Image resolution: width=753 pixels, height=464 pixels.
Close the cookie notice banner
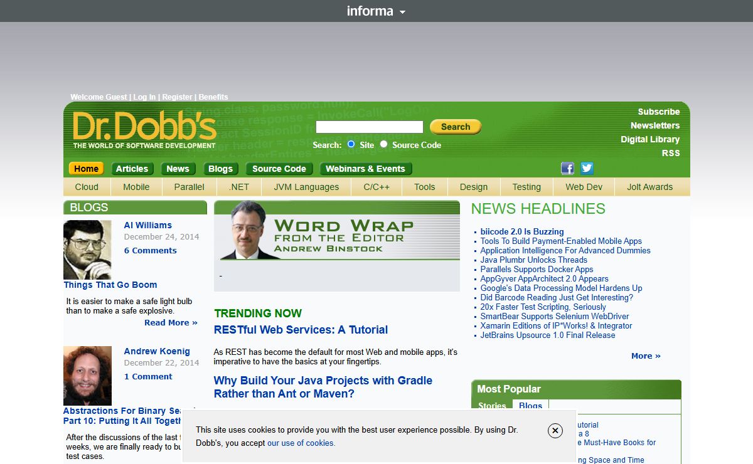555,431
